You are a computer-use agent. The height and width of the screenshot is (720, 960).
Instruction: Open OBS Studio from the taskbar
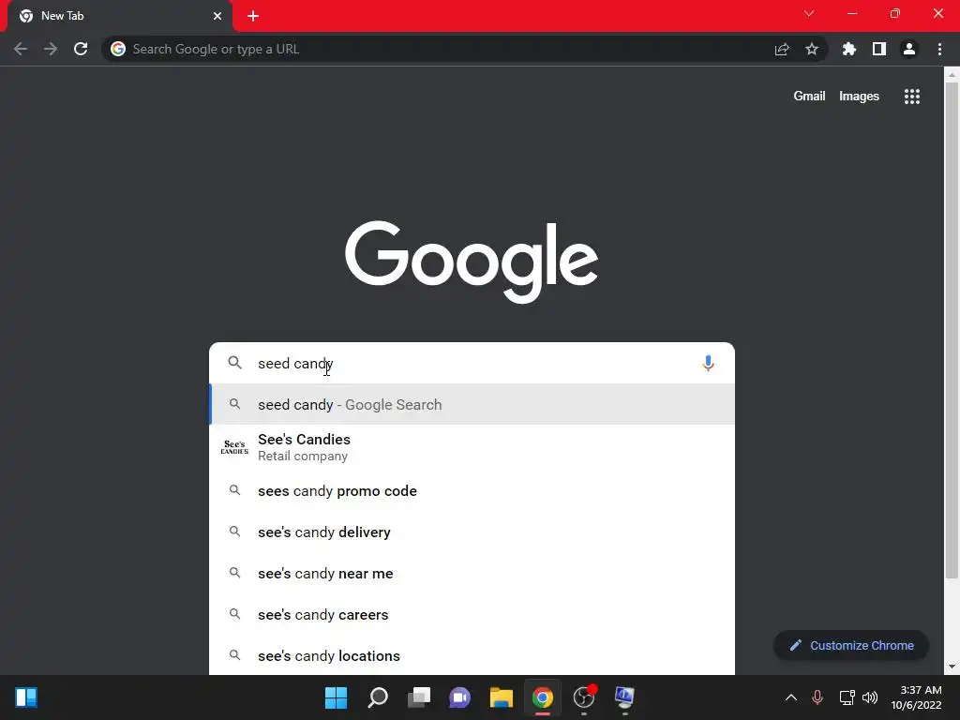pyautogui.click(x=584, y=697)
